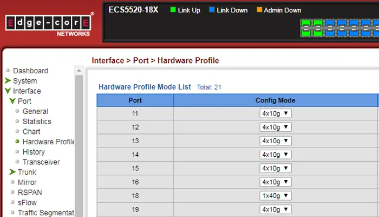Open the History port page
Image resolution: width=379 pixels, height=217 pixels.
(34, 152)
